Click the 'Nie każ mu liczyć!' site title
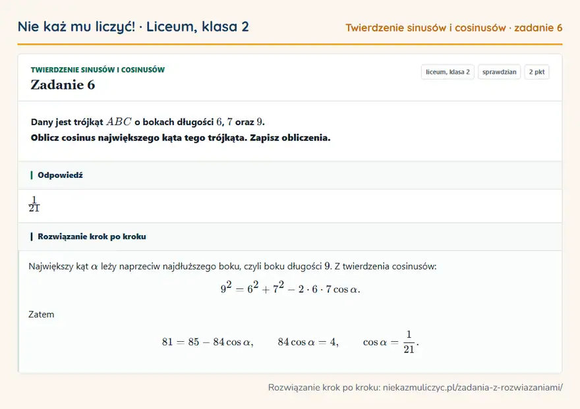Viewport: 580px width, 409px height. pos(76,26)
